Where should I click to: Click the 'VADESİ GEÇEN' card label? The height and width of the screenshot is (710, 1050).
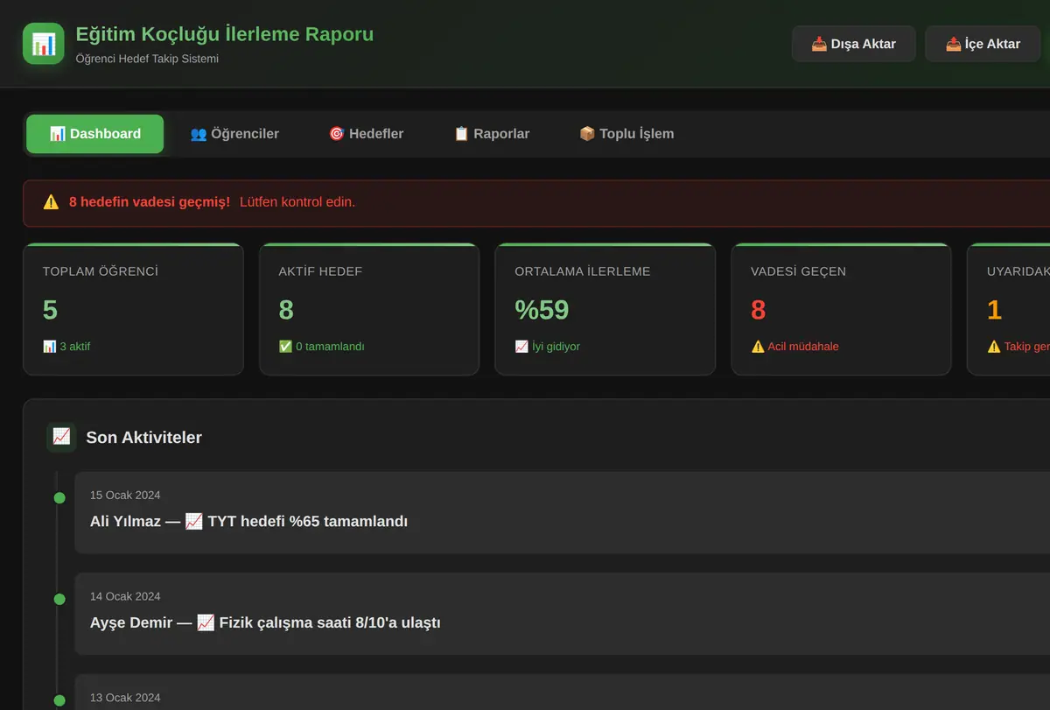(x=799, y=271)
